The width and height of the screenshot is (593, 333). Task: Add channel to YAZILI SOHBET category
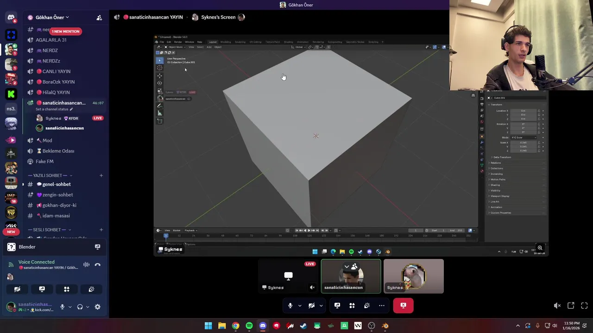tap(101, 175)
